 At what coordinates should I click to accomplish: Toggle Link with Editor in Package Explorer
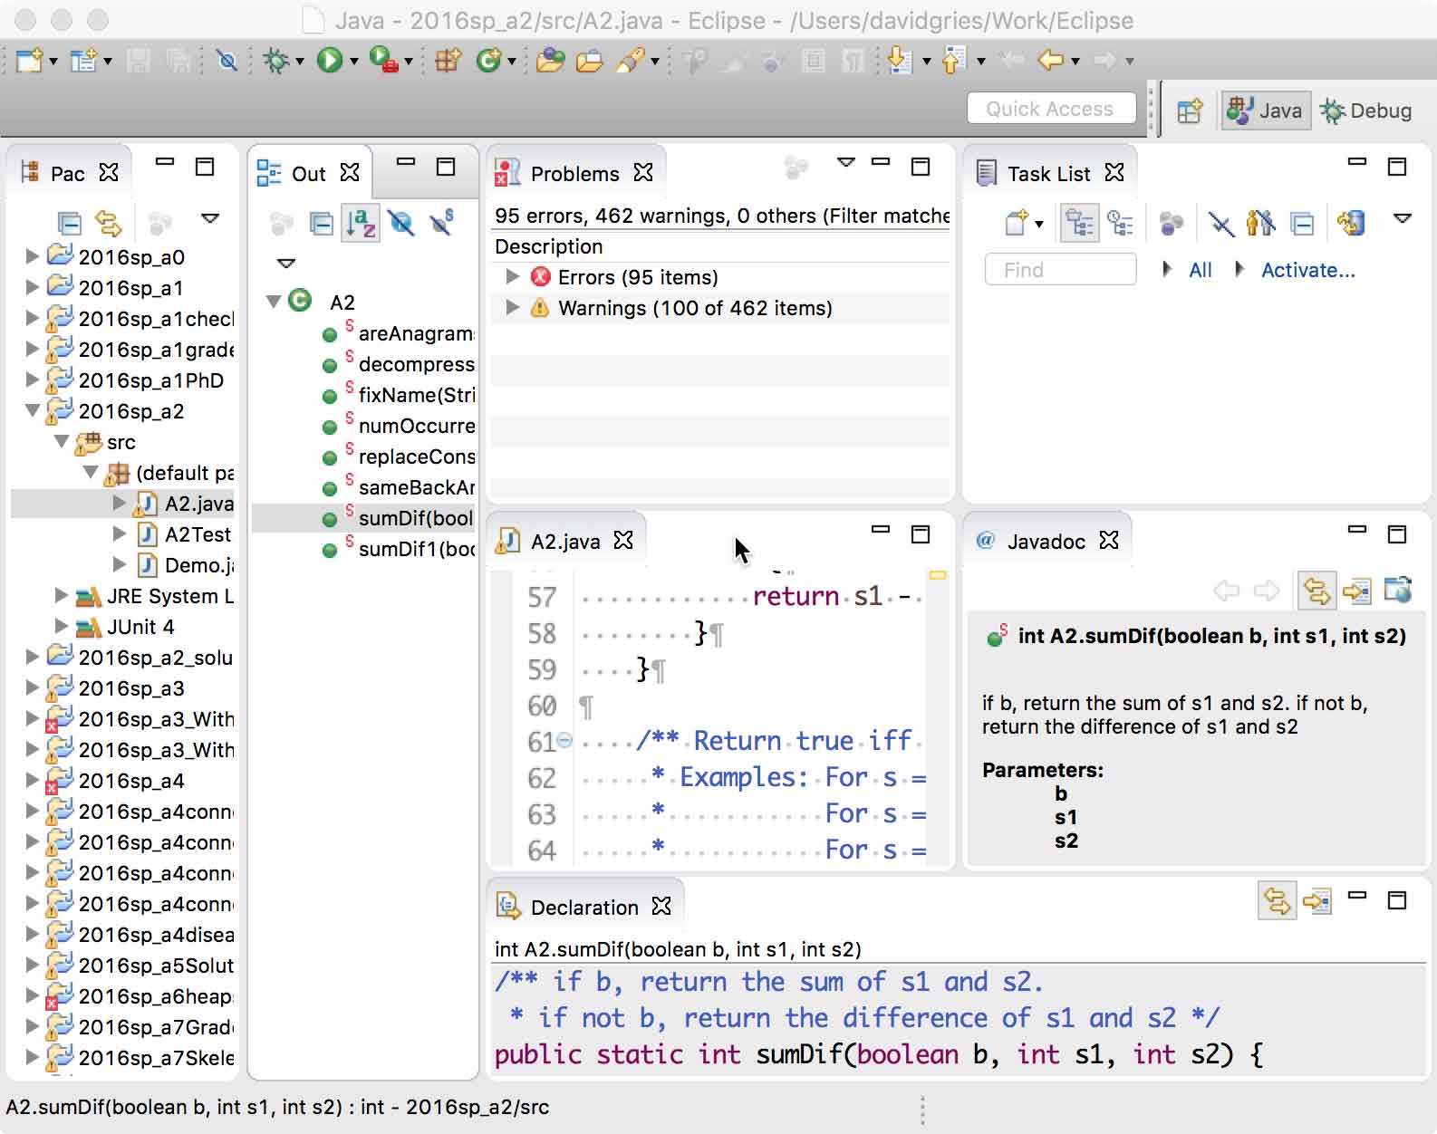tap(108, 222)
